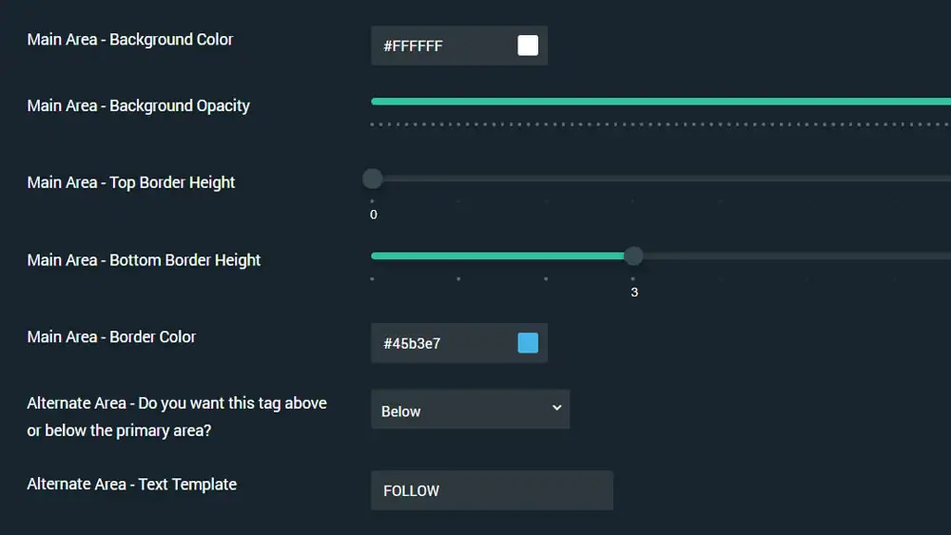Open the white Background Color swatch picker
The width and height of the screenshot is (951, 535).
528,46
